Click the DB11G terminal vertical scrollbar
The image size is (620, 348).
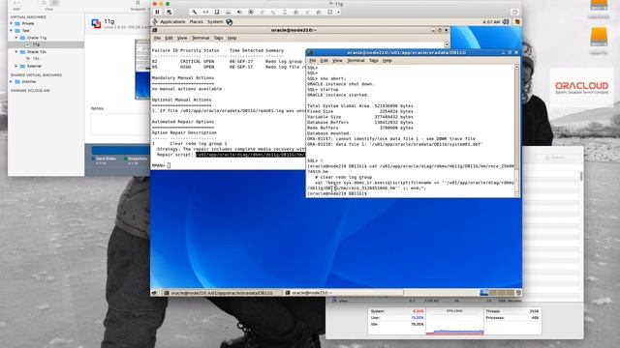pyautogui.click(x=516, y=130)
